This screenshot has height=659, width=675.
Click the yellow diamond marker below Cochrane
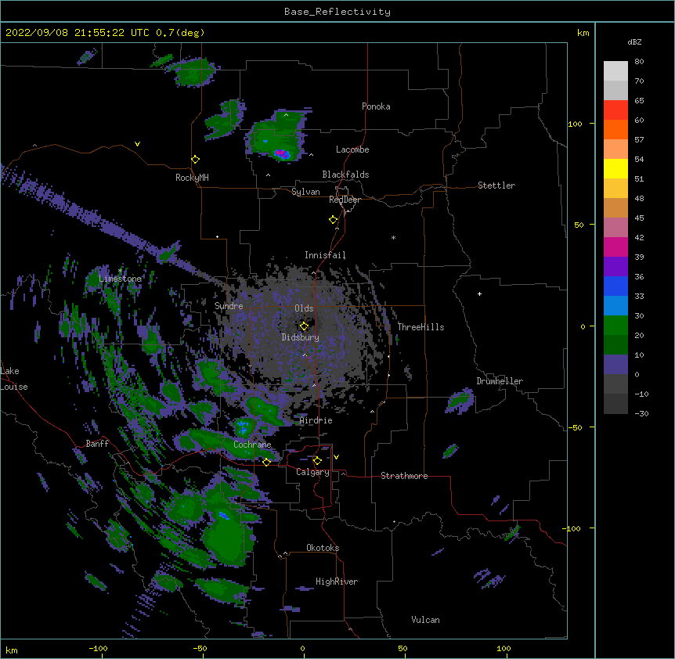[266, 462]
